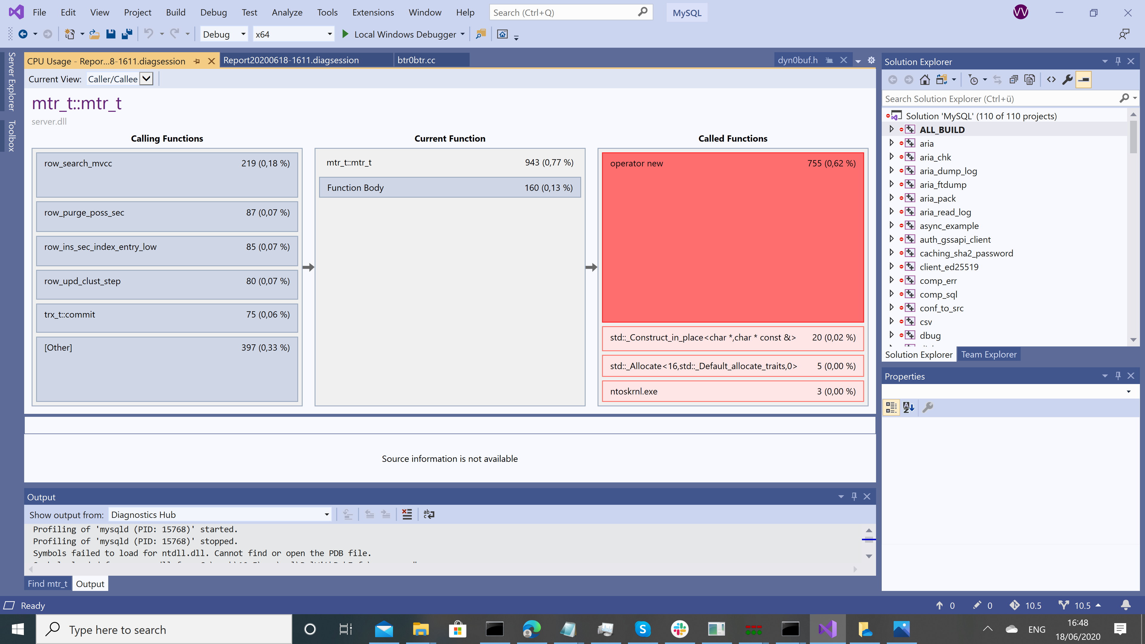
Task: Pin the CPU Usage diagsession tab
Action: 197,61
